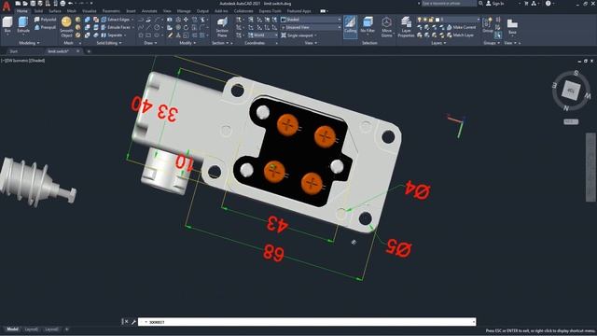Toggle the layer lock icon in layer list
This screenshot has height=336, width=597.
(431, 20)
